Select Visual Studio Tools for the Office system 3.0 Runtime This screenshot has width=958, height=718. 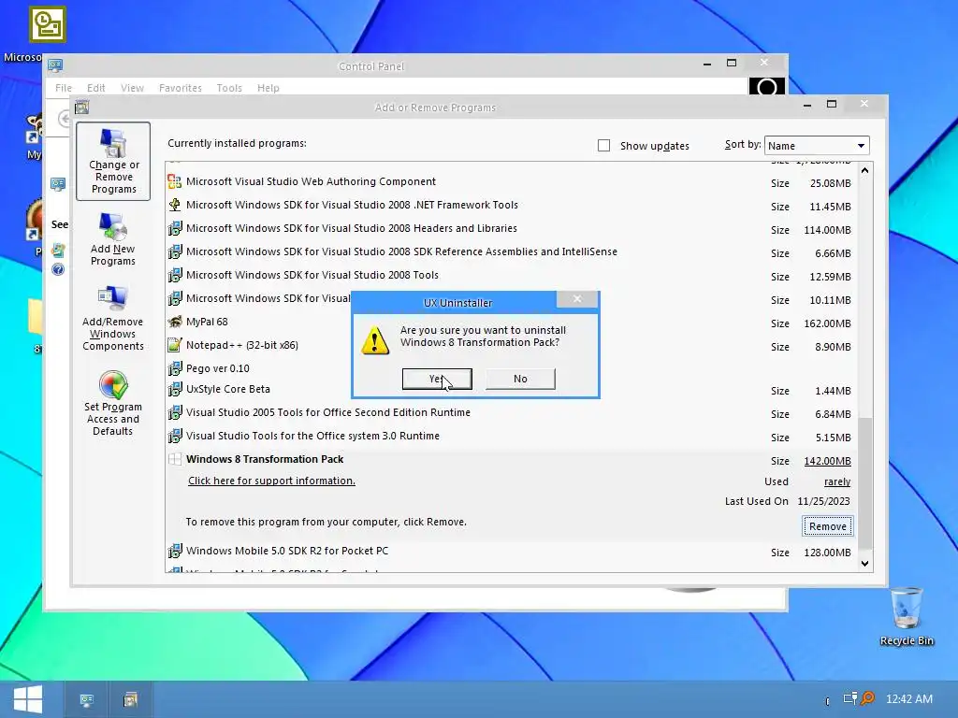tap(312, 436)
